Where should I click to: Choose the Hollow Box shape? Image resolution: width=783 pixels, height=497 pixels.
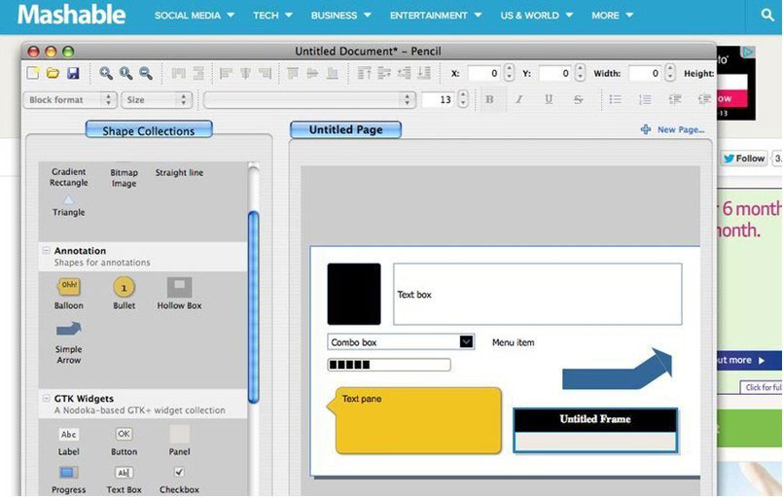tap(179, 288)
